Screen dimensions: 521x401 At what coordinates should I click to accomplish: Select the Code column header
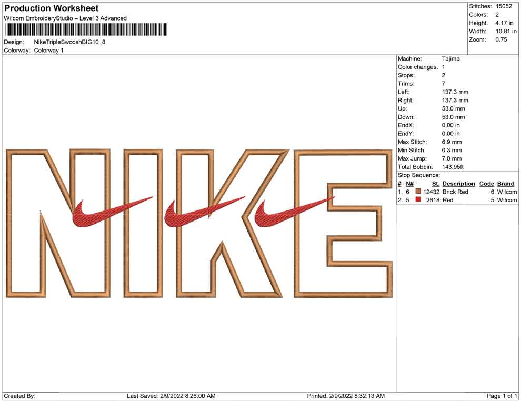coord(486,184)
